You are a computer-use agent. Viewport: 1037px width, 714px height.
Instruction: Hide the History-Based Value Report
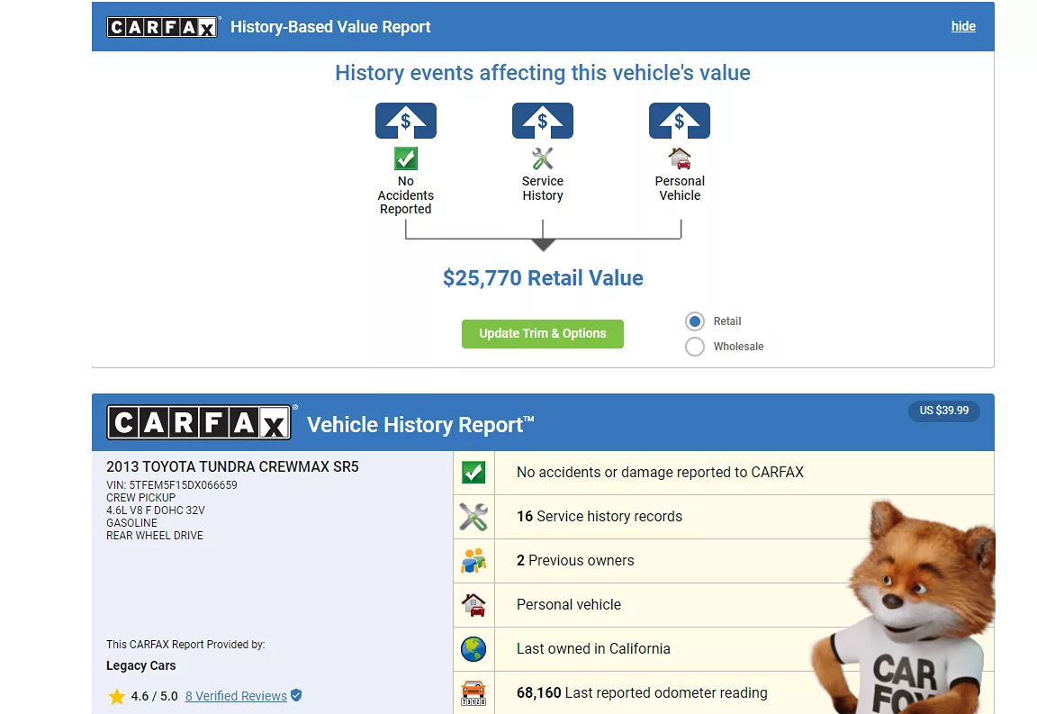coord(963,26)
